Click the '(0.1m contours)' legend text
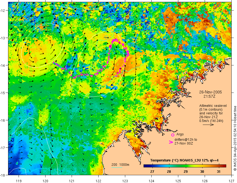The height and width of the screenshot is (183, 237). pos(211,110)
